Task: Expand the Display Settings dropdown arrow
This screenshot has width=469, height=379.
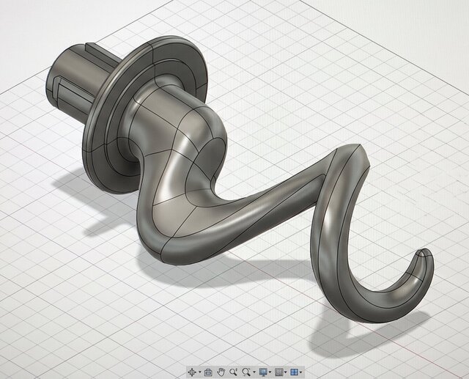Action: tap(270, 372)
